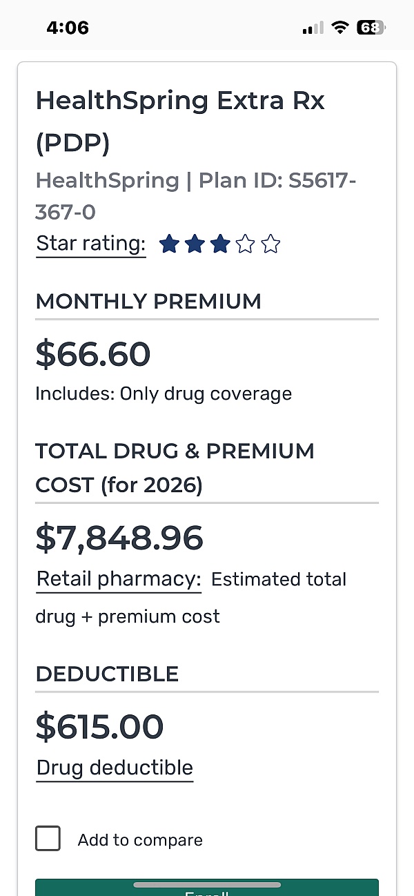Viewport: 414px width, 896px height.
Task: Tap the cellular signal bars icon
Action: (x=313, y=28)
